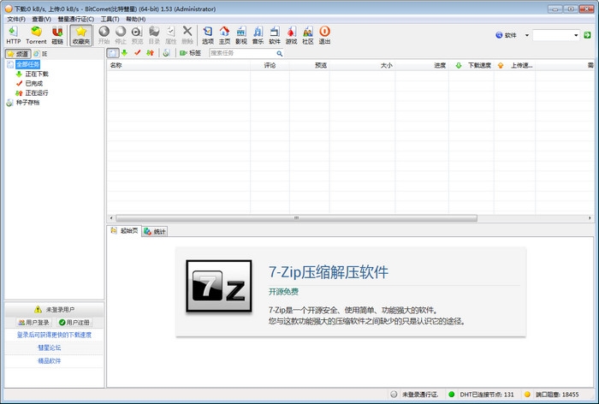Screen dimensions: 599x404
Task: Click the 用户注册 button
Action: pyautogui.click(x=74, y=323)
